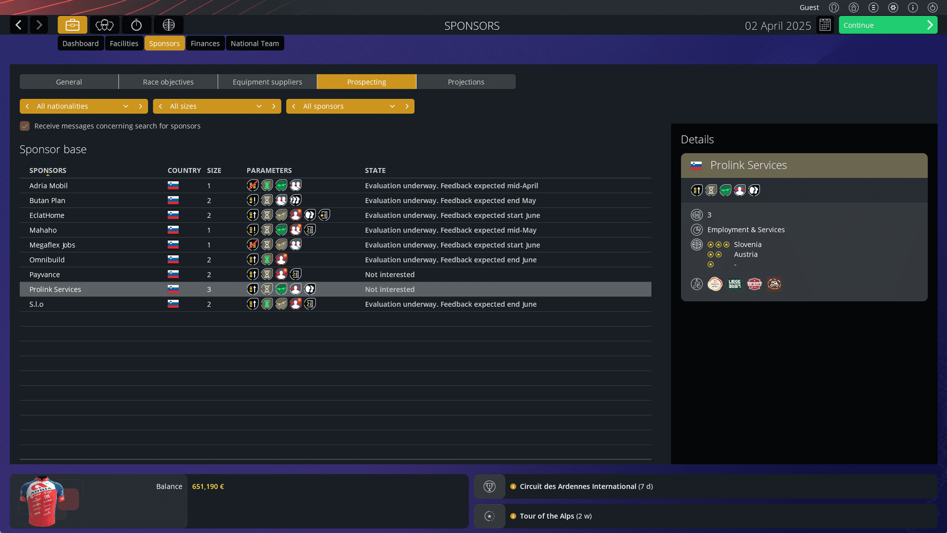Click the trophy icon beside Circuit des Ardennes

coord(489,487)
